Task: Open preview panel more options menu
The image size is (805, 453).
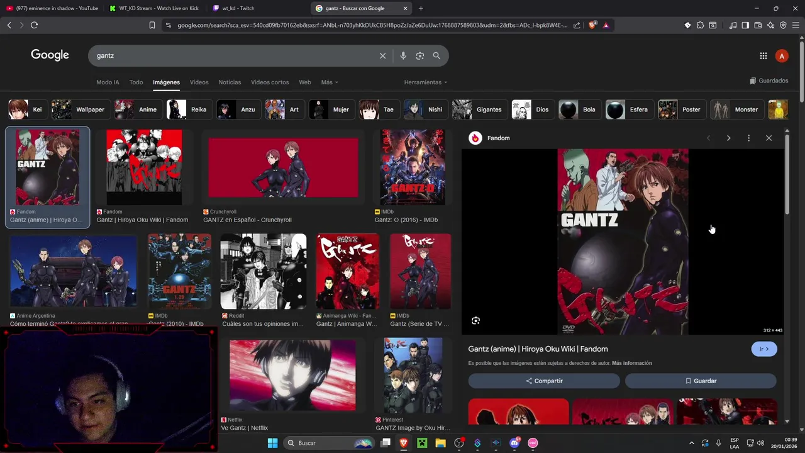Action: point(748,138)
